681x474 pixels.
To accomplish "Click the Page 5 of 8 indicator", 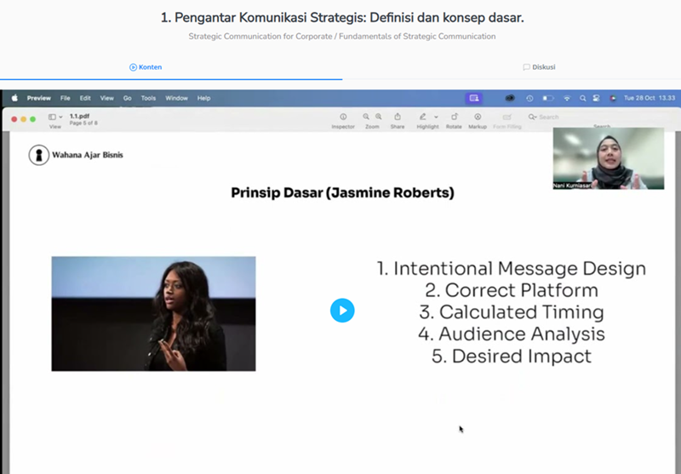I will click(83, 123).
